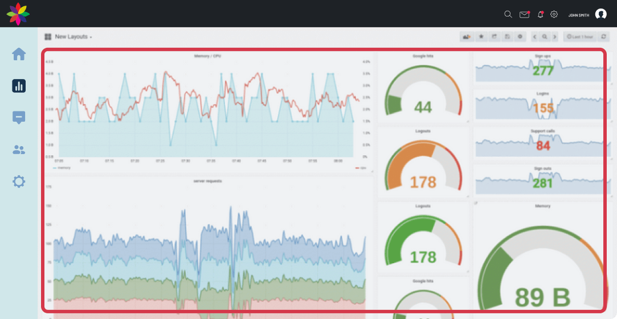Open the sidebar gear settings icon
Image resolution: width=617 pixels, height=319 pixels.
tap(19, 181)
